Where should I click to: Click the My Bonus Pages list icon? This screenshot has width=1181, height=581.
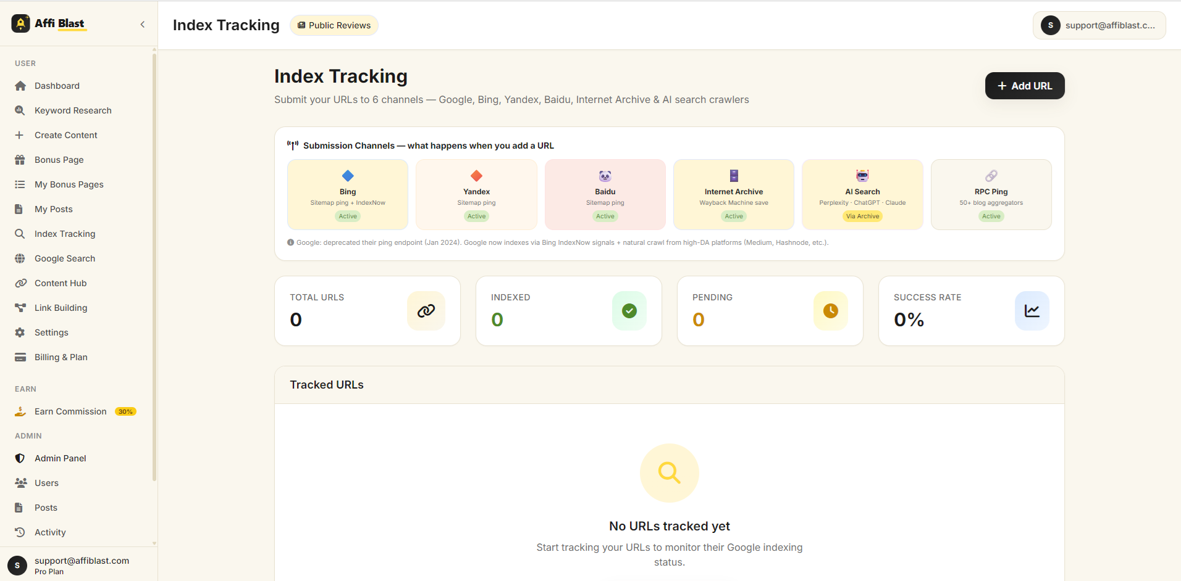click(x=20, y=184)
